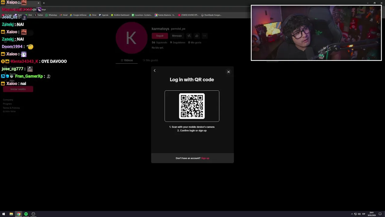The width and height of the screenshot is (385, 217).
Task: Click the icon left of share arrow
Action: (189, 36)
